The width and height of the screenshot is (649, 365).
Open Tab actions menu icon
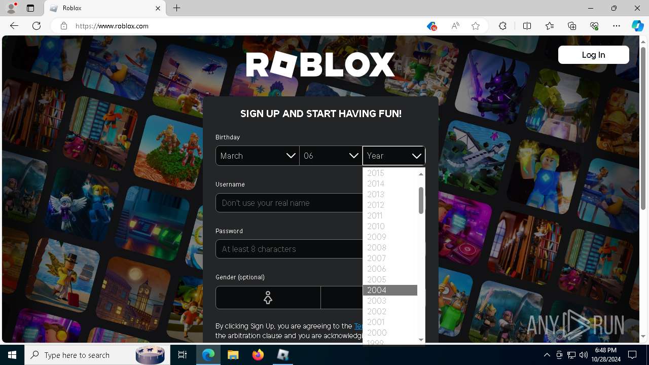coord(30,8)
